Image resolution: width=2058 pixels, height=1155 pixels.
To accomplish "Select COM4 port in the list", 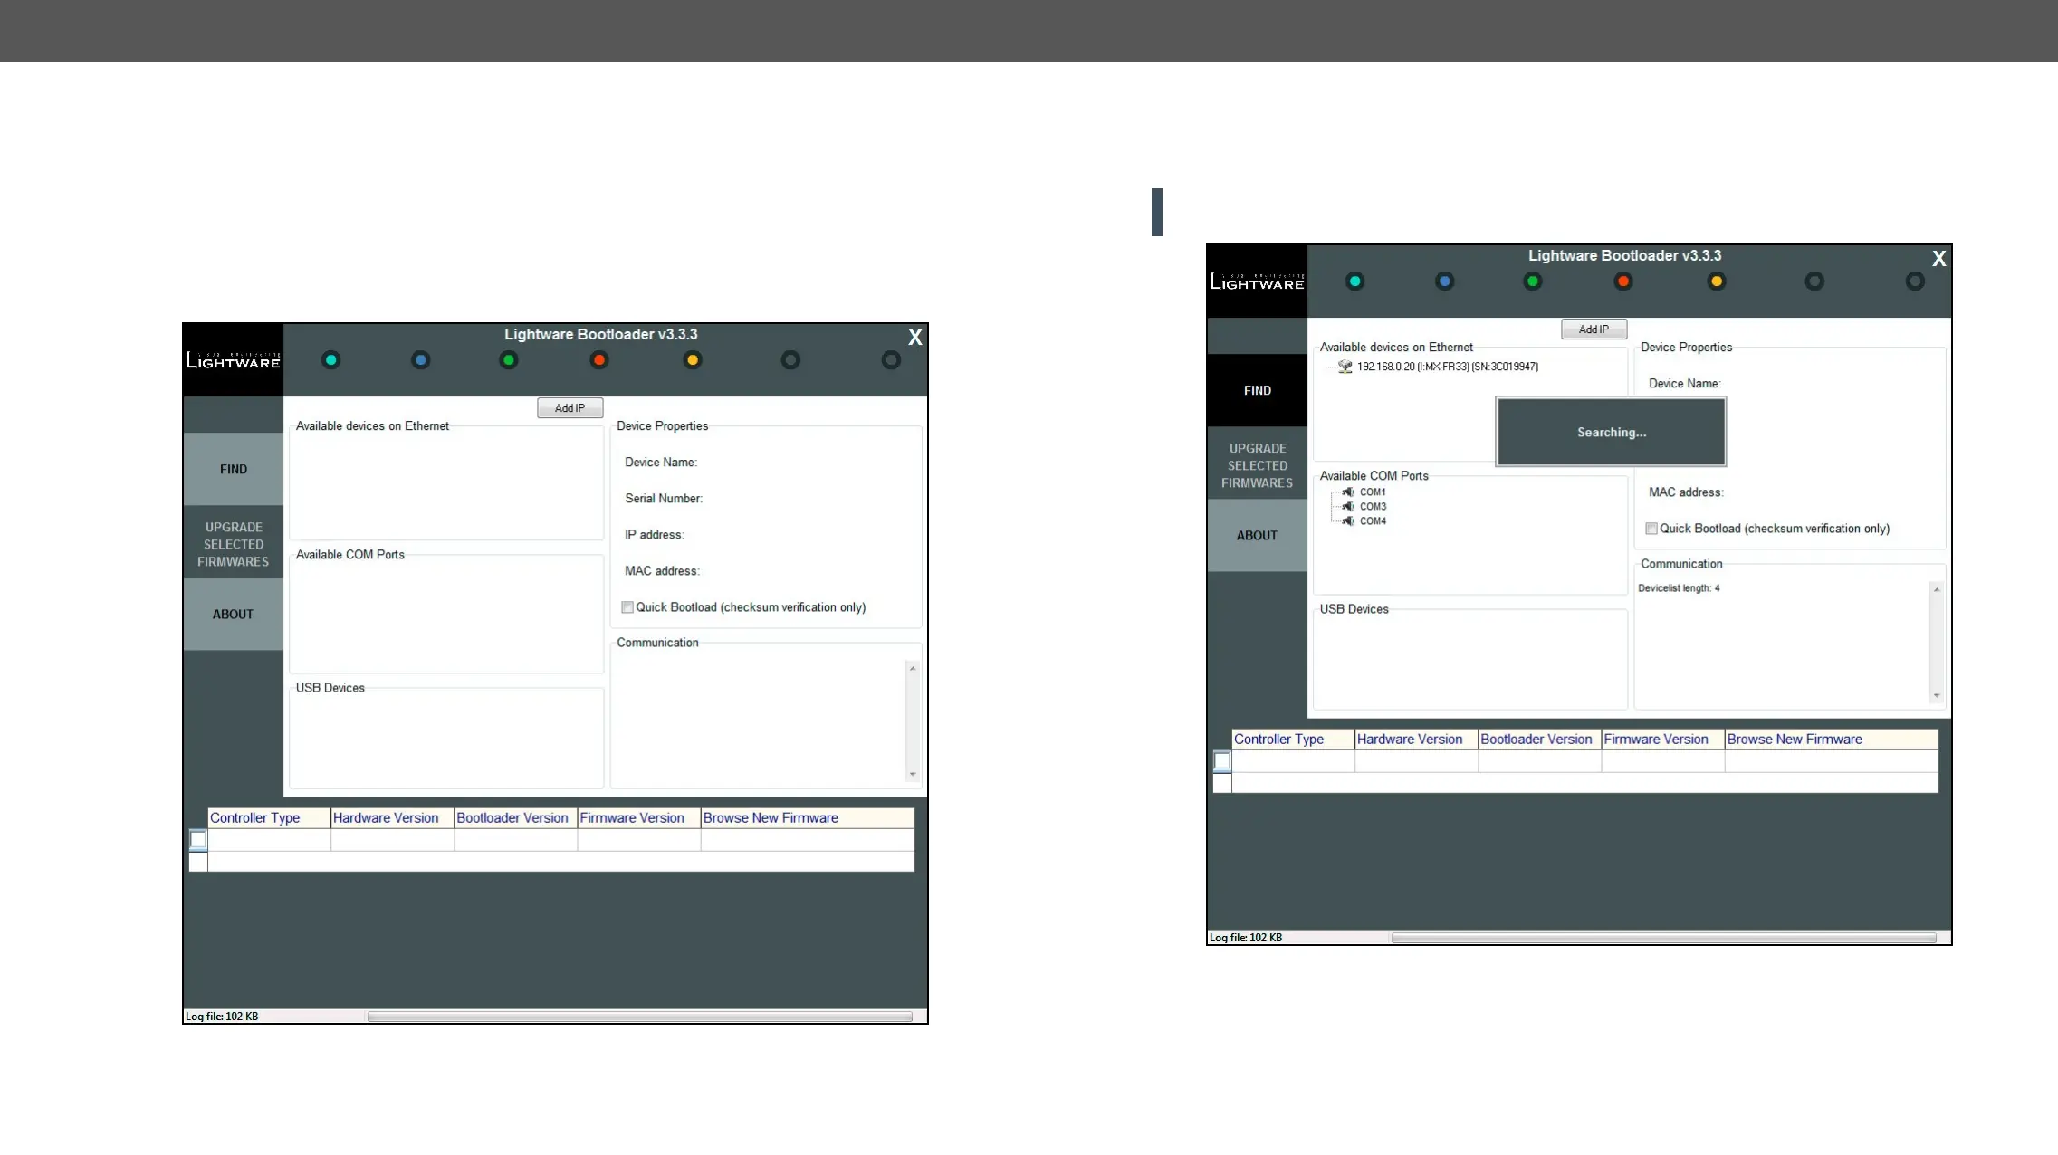I will pyautogui.click(x=1373, y=521).
